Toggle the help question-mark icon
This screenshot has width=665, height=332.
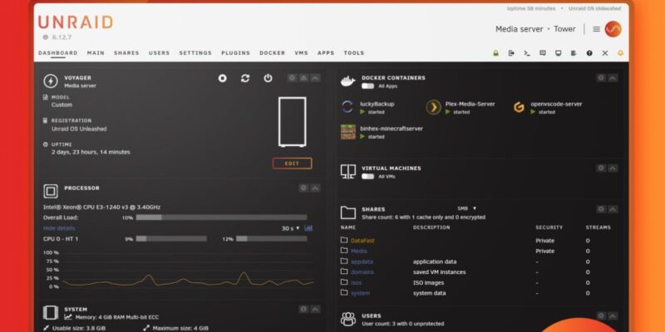click(589, 53)
